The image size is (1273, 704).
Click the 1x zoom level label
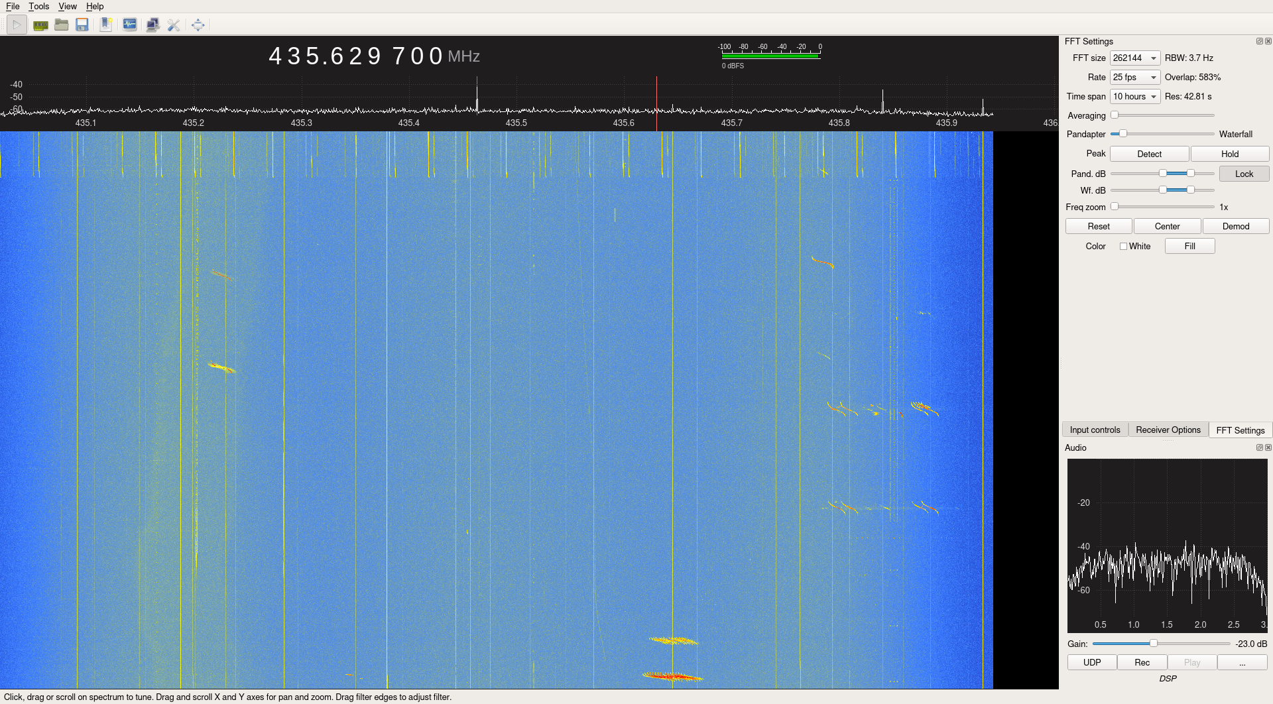click(1224, 207)
